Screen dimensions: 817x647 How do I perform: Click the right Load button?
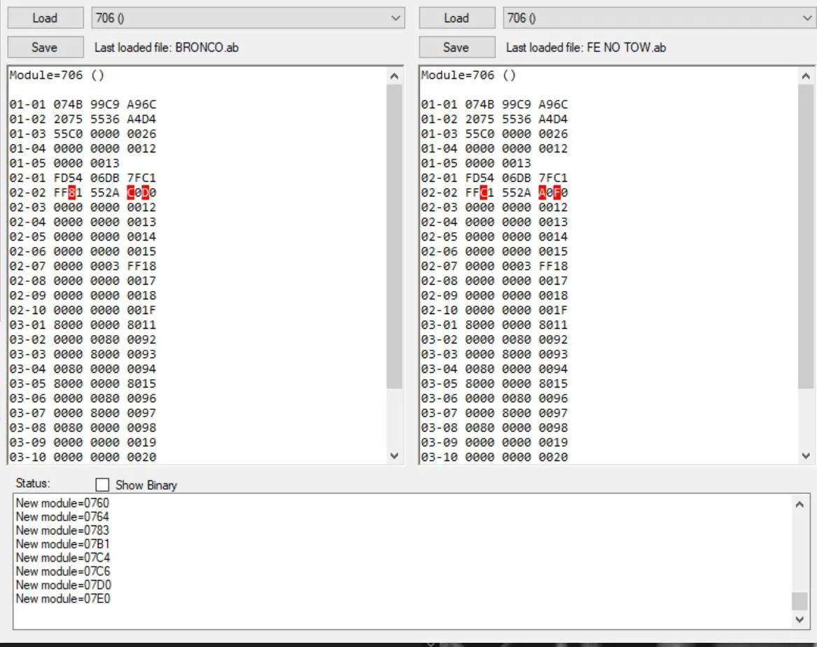(457, 18)
